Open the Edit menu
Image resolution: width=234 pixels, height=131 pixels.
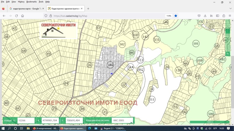click(8, 2)
